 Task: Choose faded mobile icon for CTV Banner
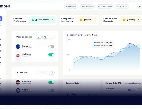click(39, 72)
